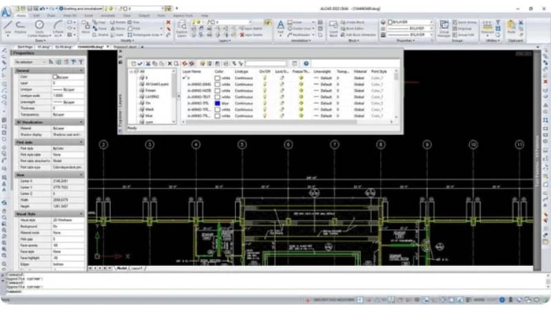Image resolution: width=551 pixels, height=310 pixels.
Task: Click the Create Block icon
Action: 353,22
